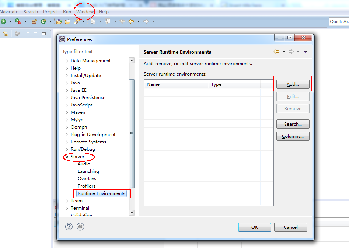Open the Help menu
The width and height of the screenshot is (349, 248).
point(104,11)
